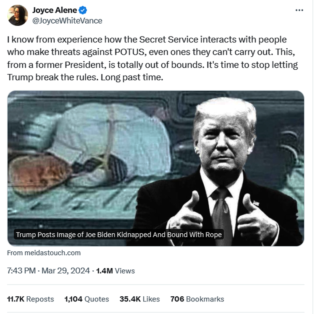This screenshot has width=315, height=314.
Task: Click the Trump Posts Image headline caption
Action: point(119,235)
